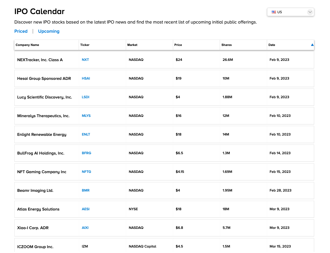Screen dimensions: 330x253
Task: Select ICZOOM Group Inc. name
Action: pyautogui.click(x=35, y=247)
